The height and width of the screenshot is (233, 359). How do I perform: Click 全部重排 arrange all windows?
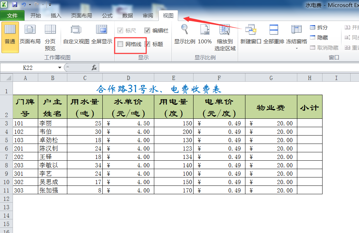click(x=273, y=36)
